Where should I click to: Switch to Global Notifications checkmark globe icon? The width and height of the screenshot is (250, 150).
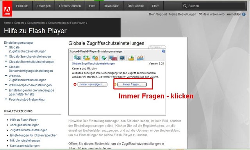click(104, 58)
